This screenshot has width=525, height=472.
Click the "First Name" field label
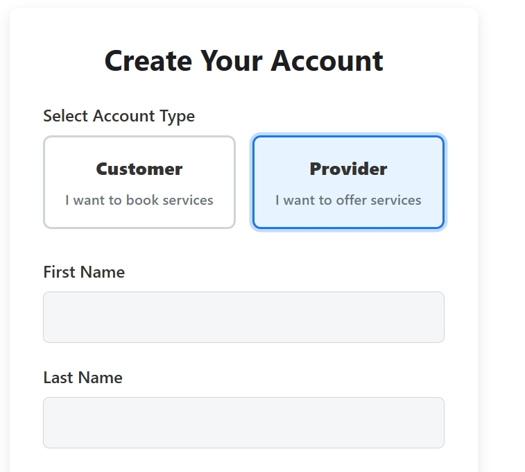(x=84, y=272)
